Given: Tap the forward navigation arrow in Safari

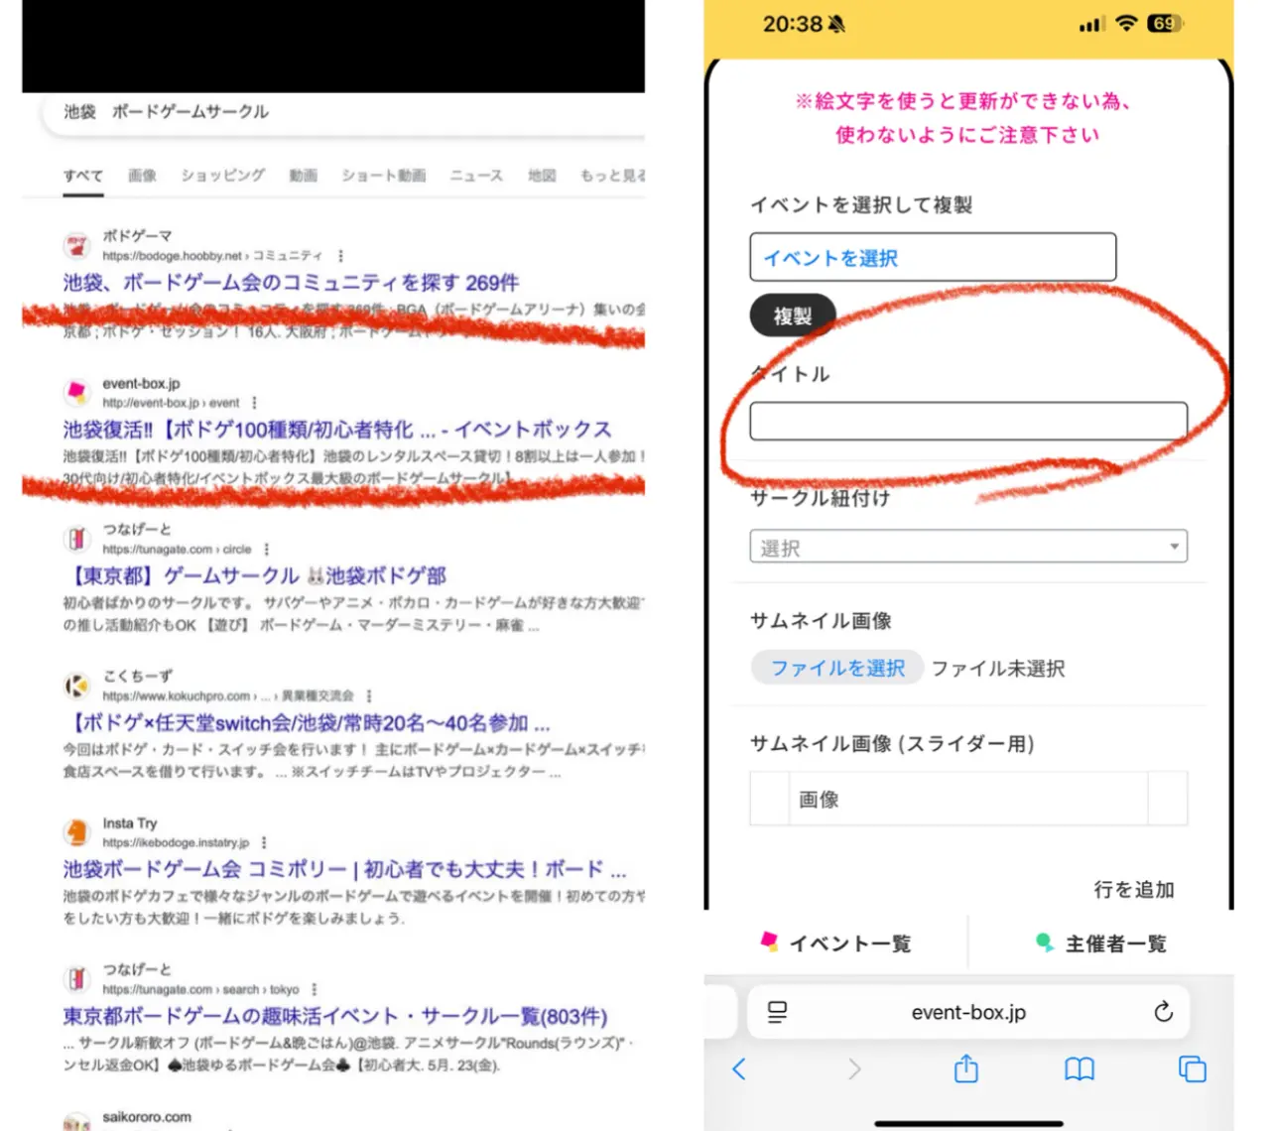Looking at the screenshot, I should [x=853, y=1069].
